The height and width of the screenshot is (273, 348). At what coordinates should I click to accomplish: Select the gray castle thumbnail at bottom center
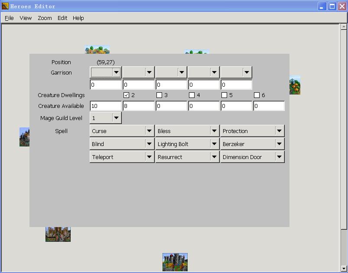pos(175,262)
